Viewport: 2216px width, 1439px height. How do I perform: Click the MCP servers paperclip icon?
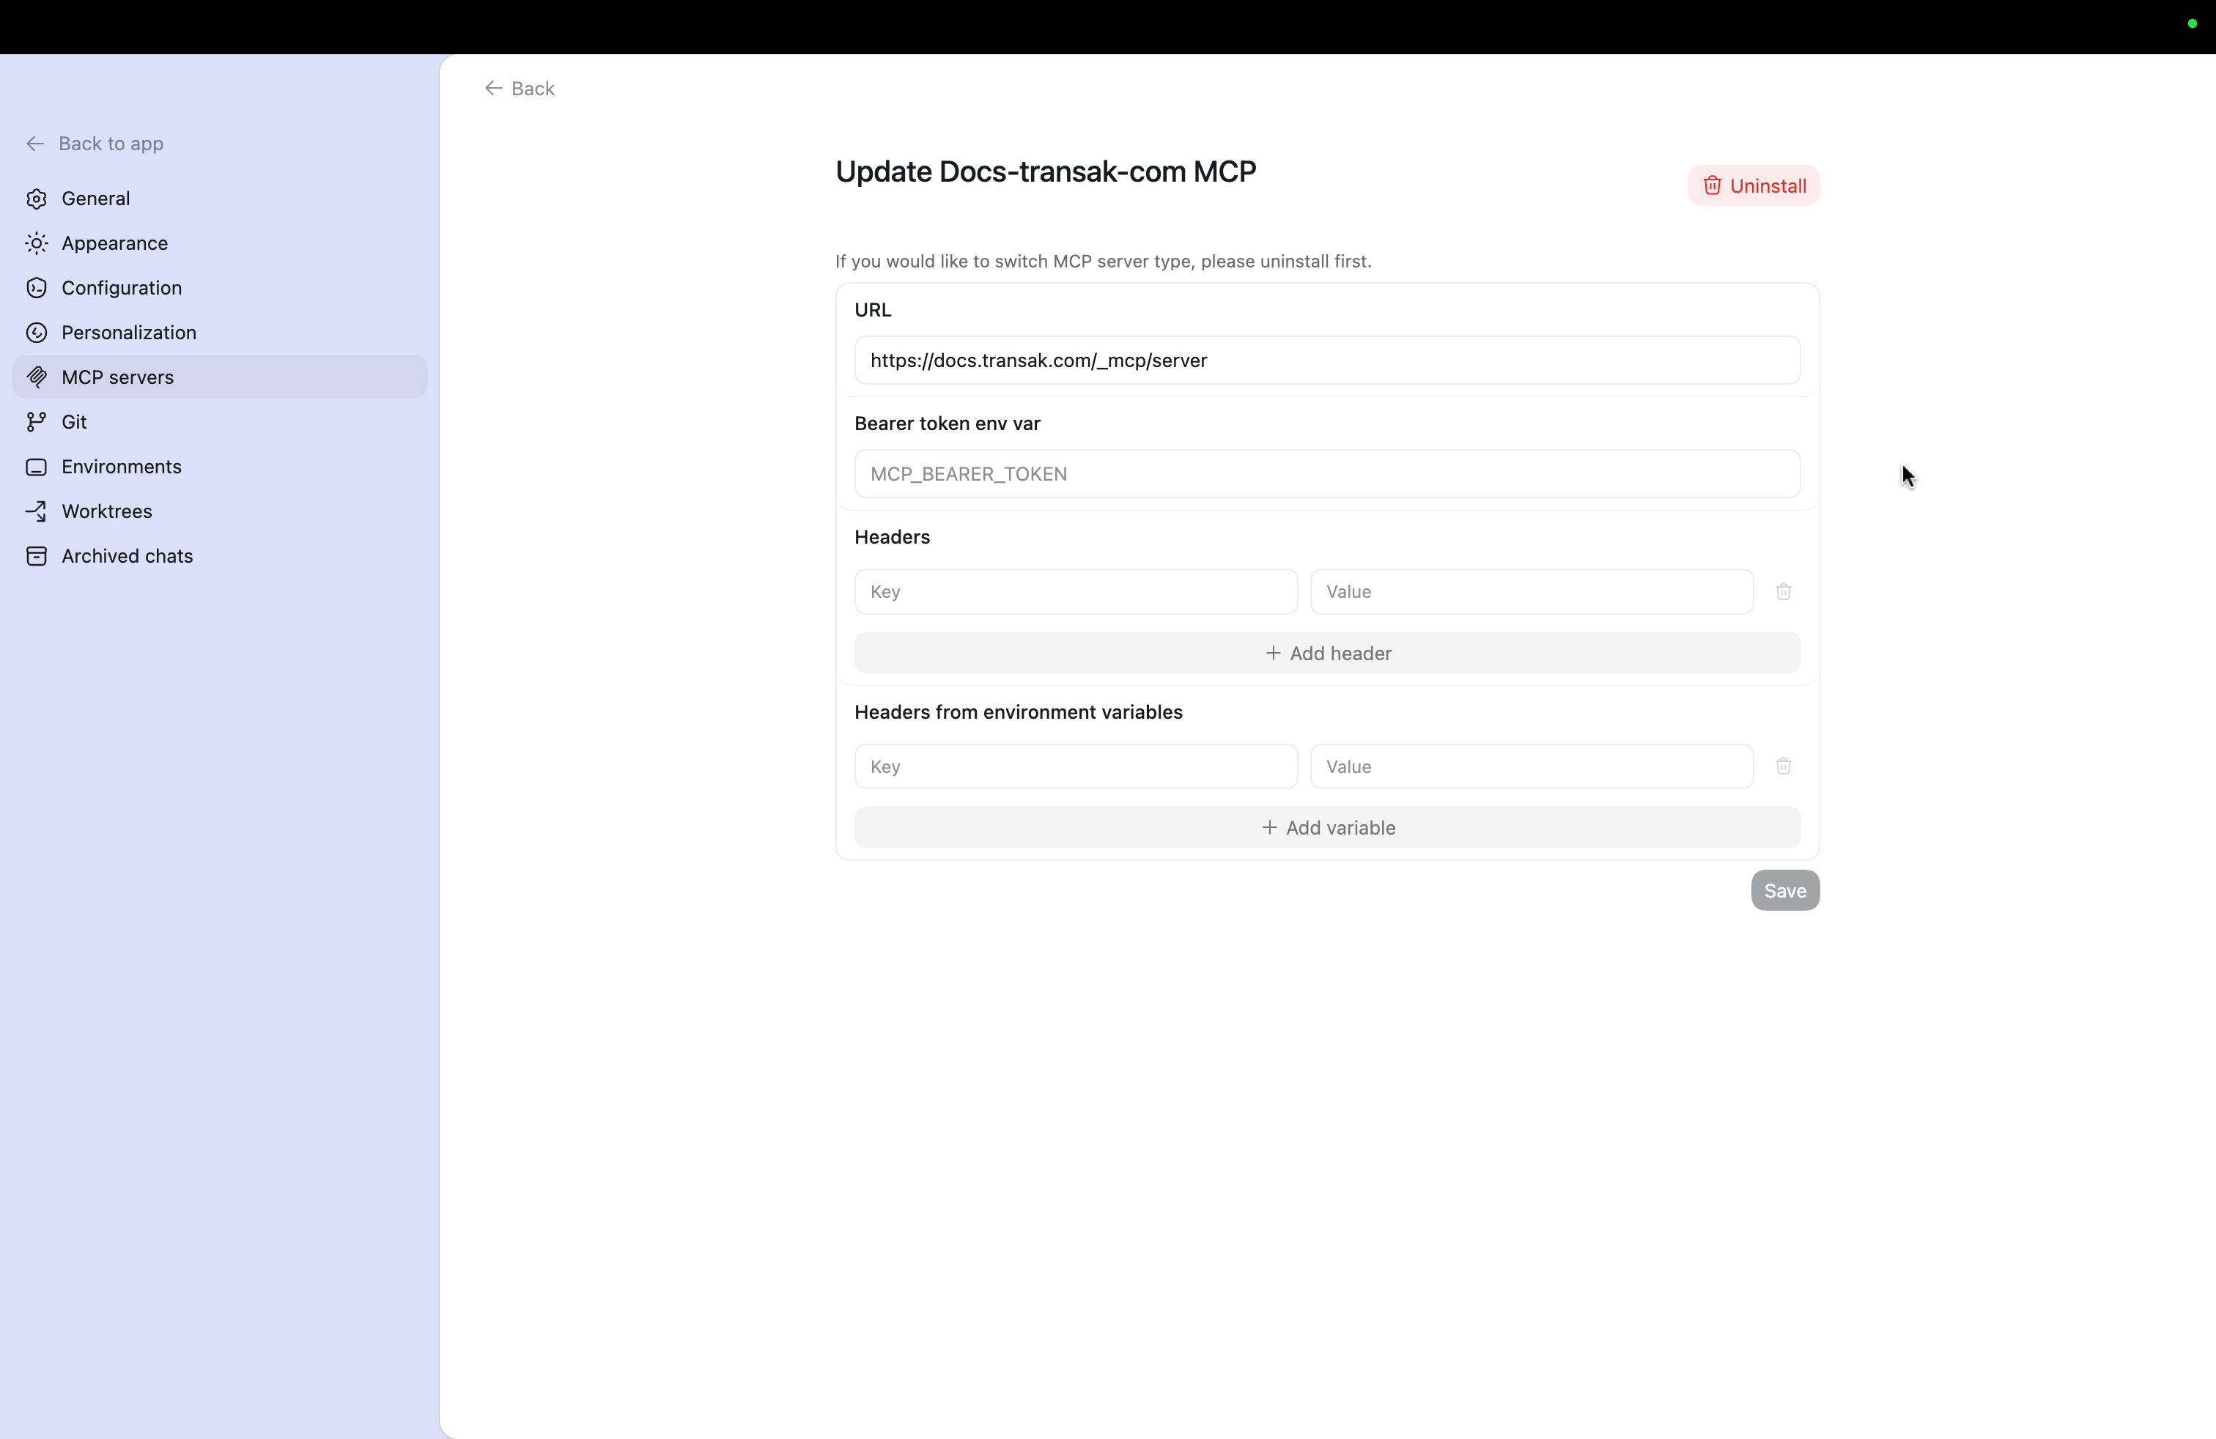click(x=37, y=377)
